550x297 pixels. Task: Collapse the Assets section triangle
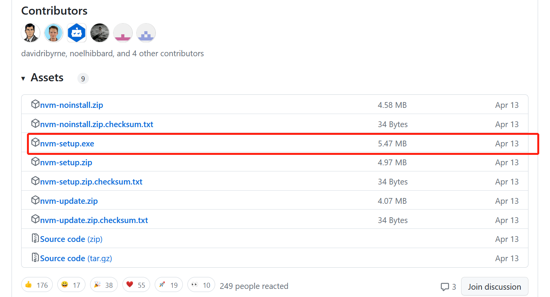point(23,79)
